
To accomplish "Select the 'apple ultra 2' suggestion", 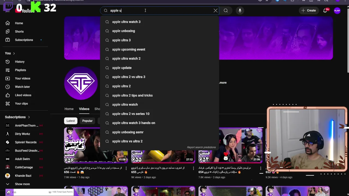I will [160, 86].
